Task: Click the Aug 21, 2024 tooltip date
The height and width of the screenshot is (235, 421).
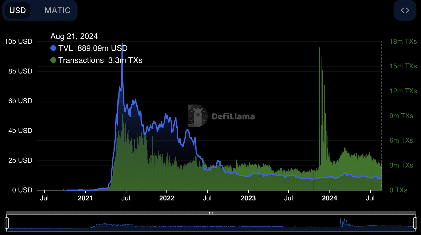Action: (x=74, y=36)
